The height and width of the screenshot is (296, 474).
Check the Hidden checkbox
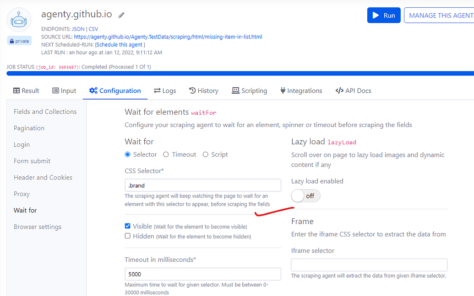coord(128,236)
